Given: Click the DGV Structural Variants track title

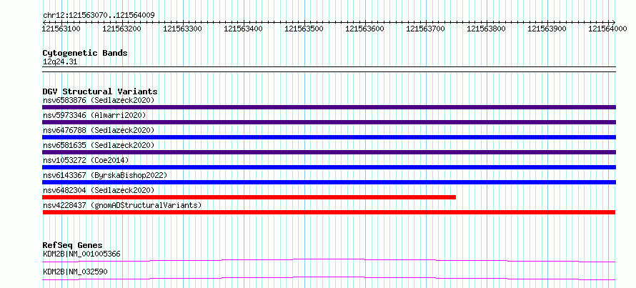Looking at the screenshot, I should [x=100, y=91].
